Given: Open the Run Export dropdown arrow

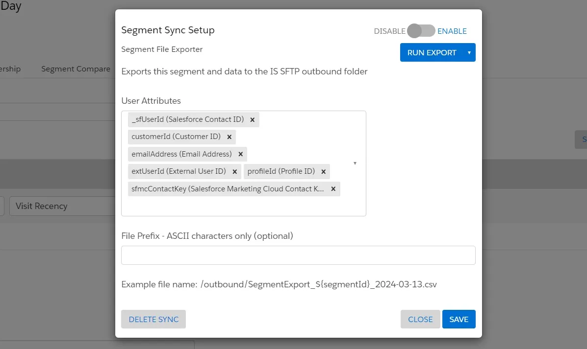Looking at the screenshot, I should point(469,53).
